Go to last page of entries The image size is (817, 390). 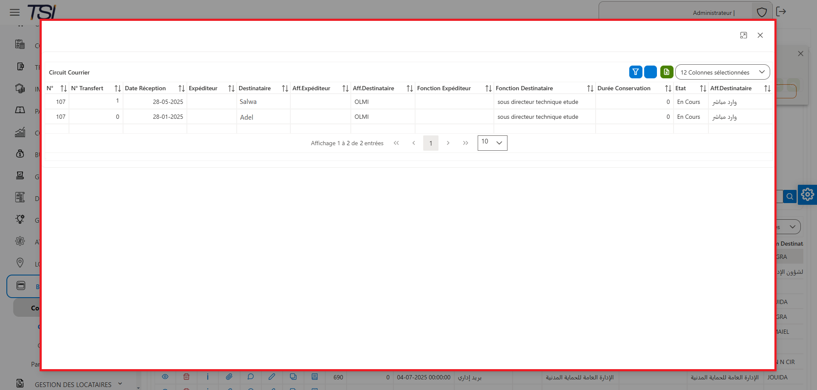click(465, 143)
